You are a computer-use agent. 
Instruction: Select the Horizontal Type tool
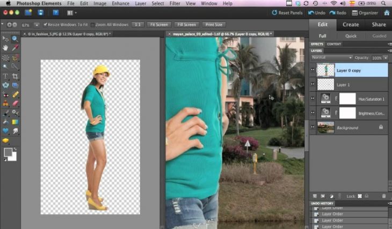point(6,76)
